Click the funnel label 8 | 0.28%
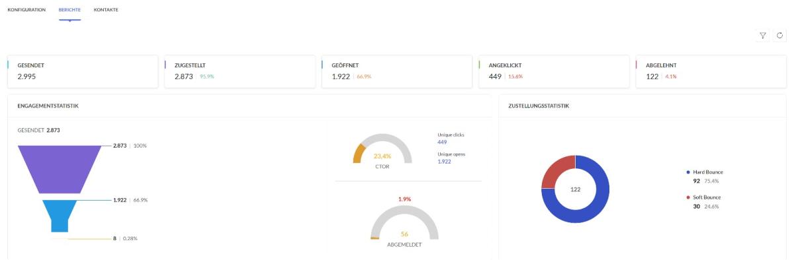Viewport: 794px width, 260px height. pos(126,238)
